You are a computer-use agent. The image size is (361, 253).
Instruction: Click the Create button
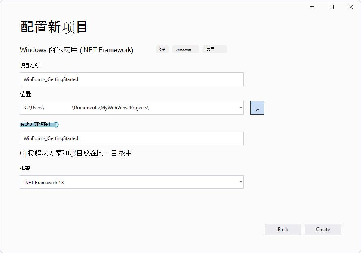(322, 230)
